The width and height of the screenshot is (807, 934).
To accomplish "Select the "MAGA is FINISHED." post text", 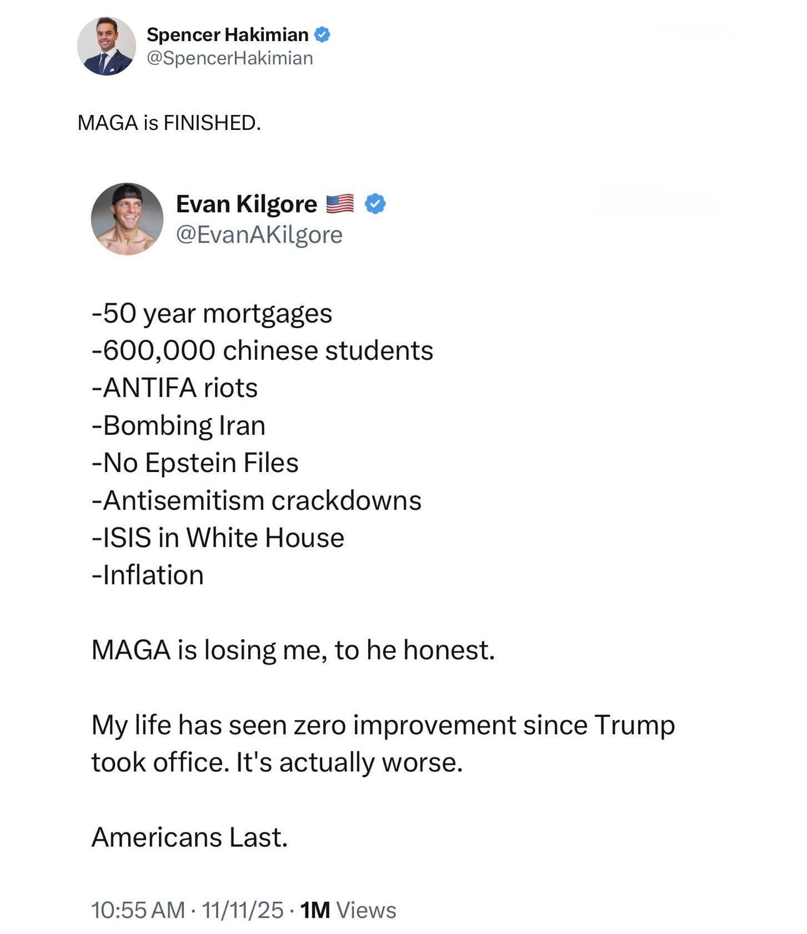I will point(169,123).
